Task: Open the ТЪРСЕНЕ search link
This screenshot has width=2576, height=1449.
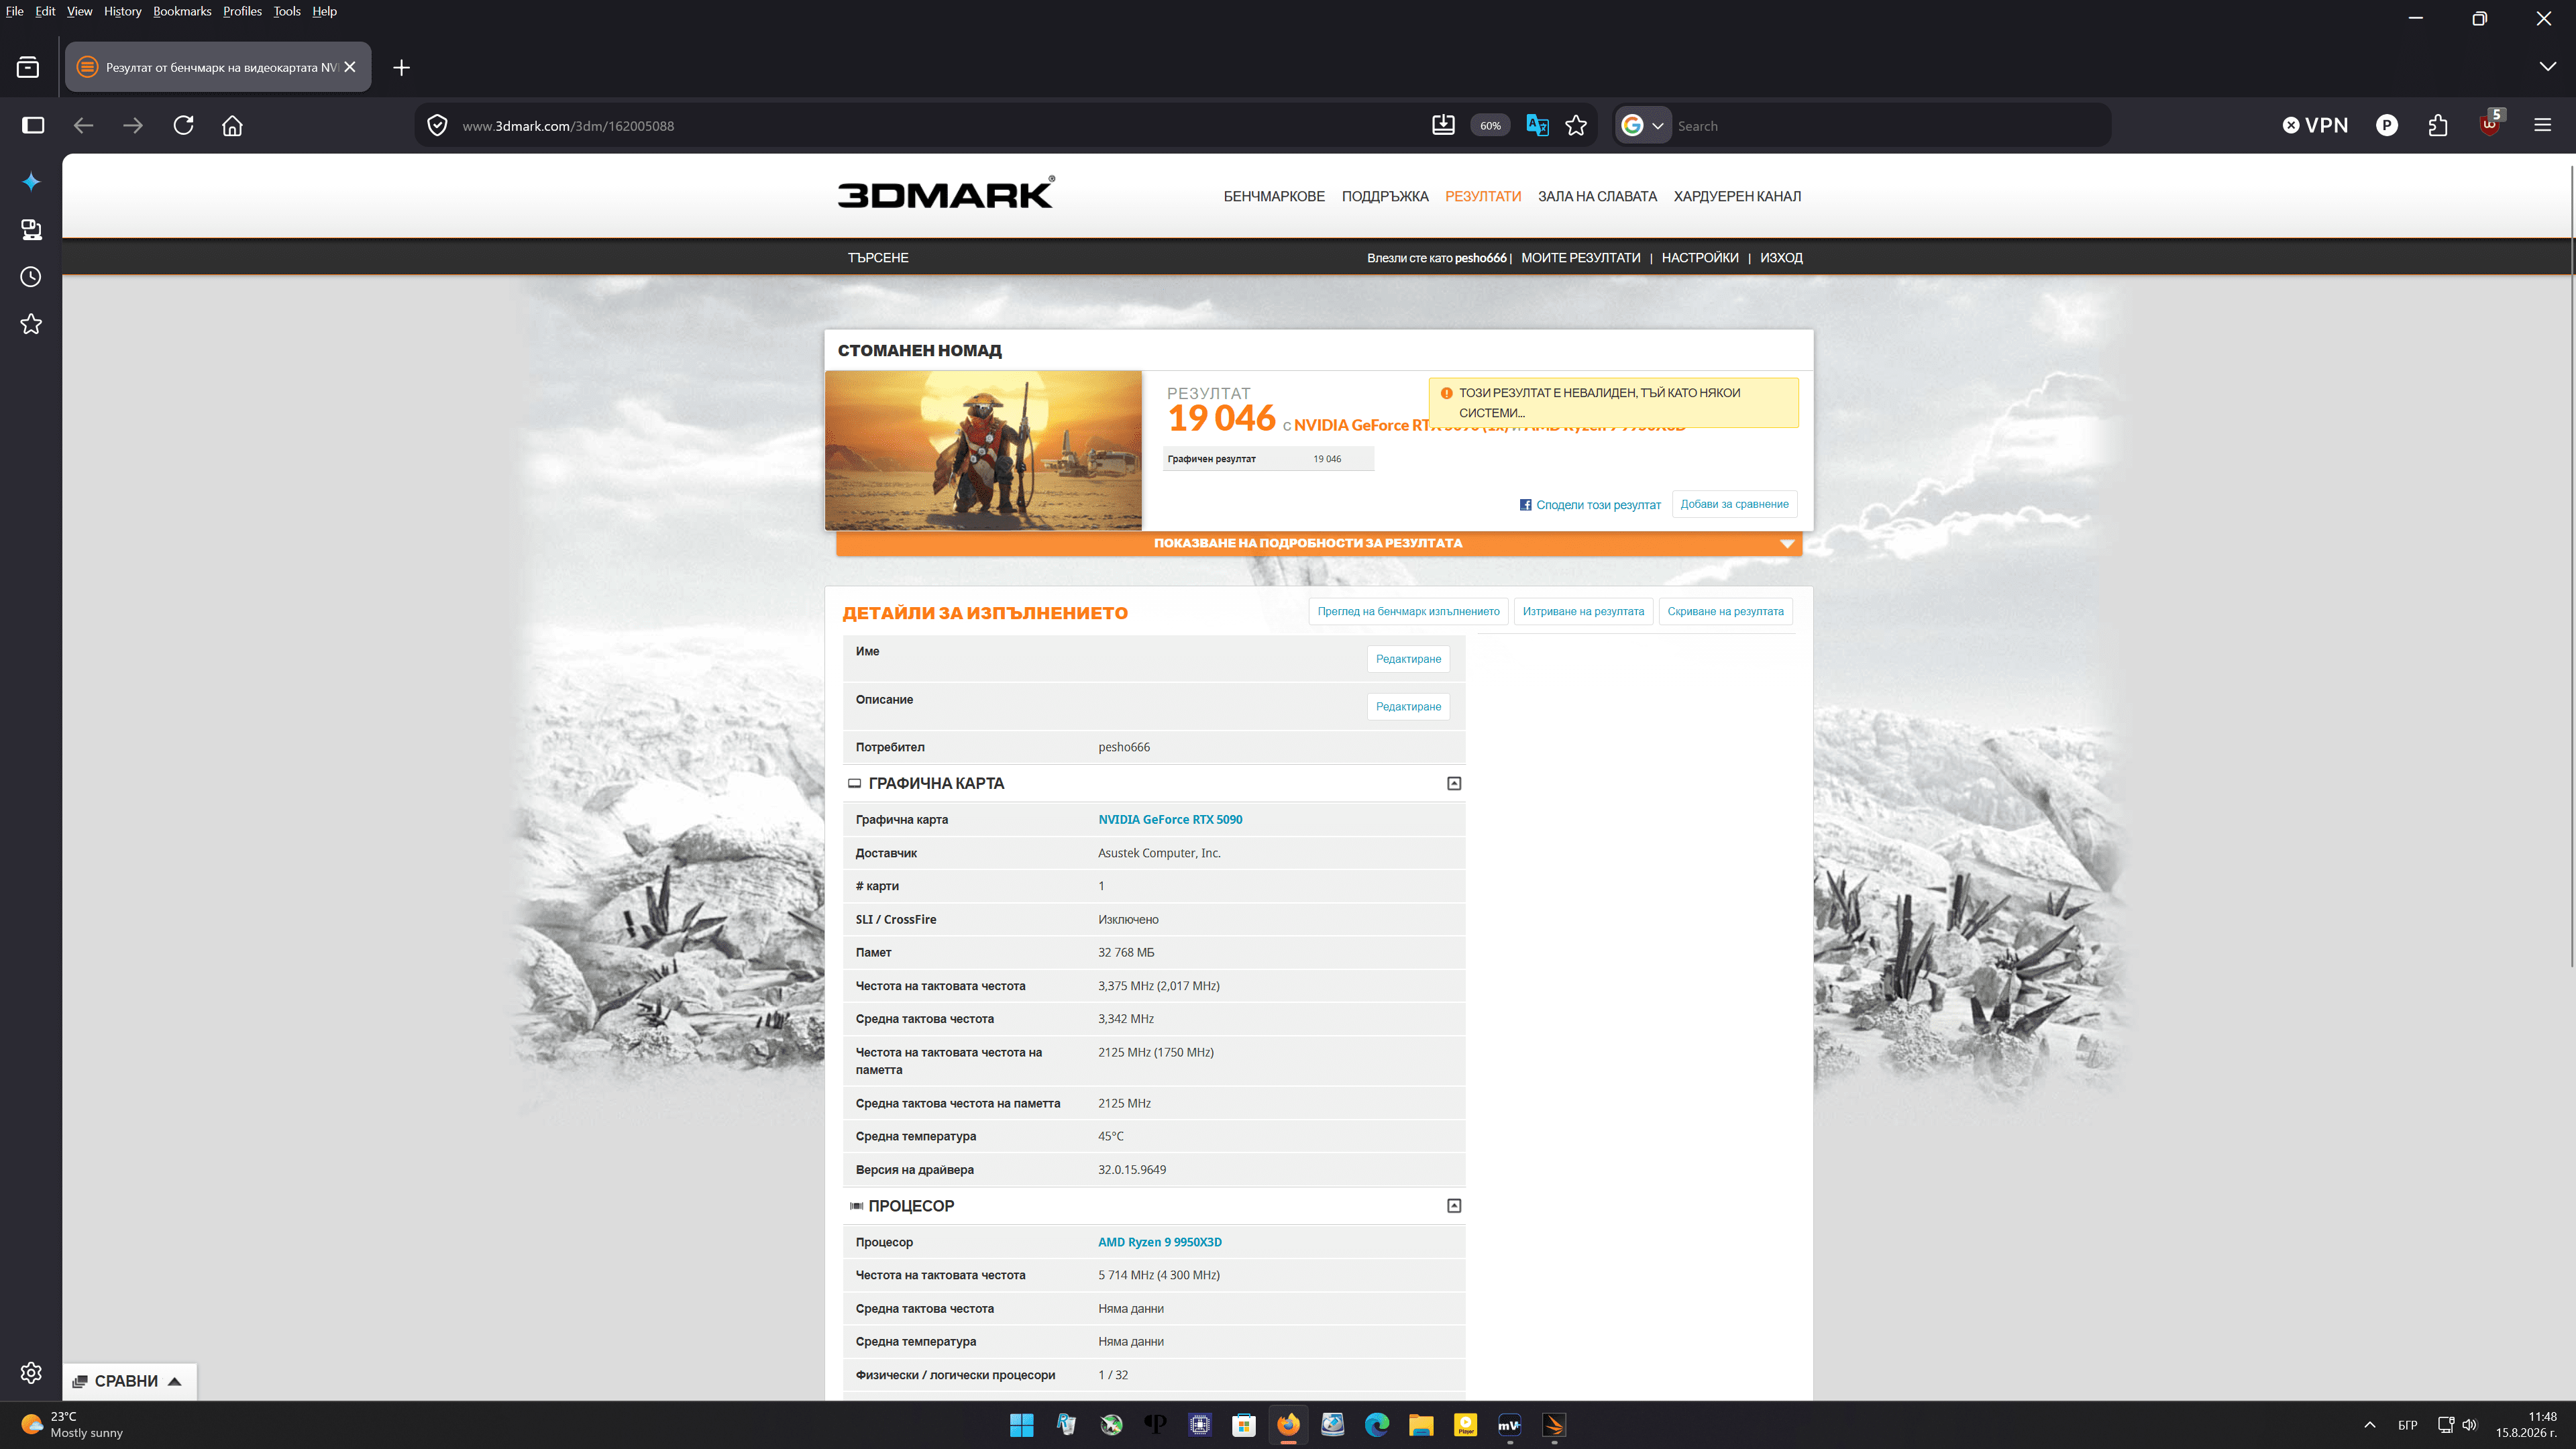Action: point(878,257)
